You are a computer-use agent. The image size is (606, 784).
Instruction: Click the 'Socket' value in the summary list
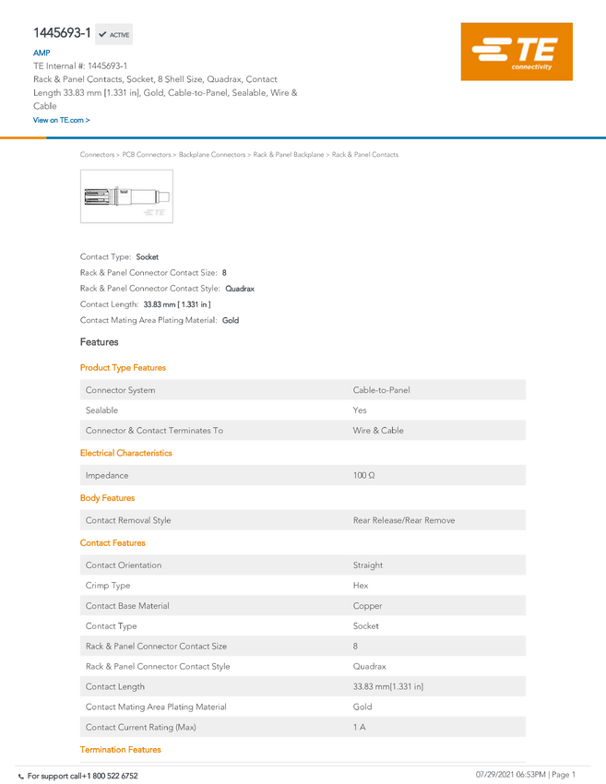point(148,257)
